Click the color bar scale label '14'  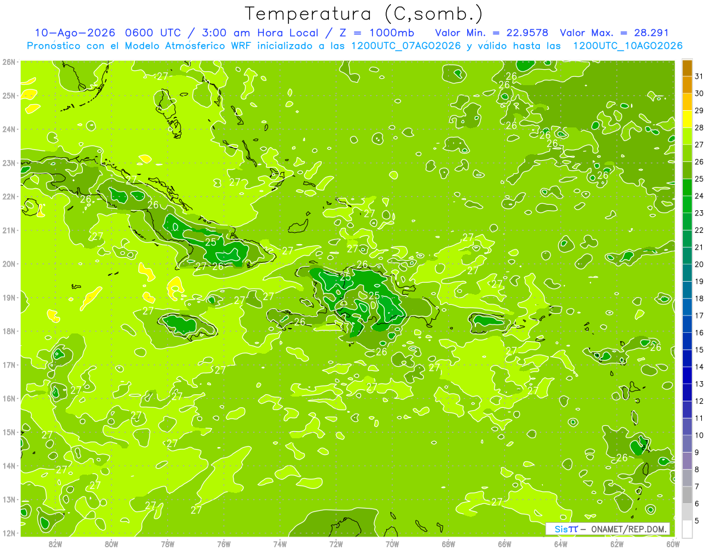point(700,367)
